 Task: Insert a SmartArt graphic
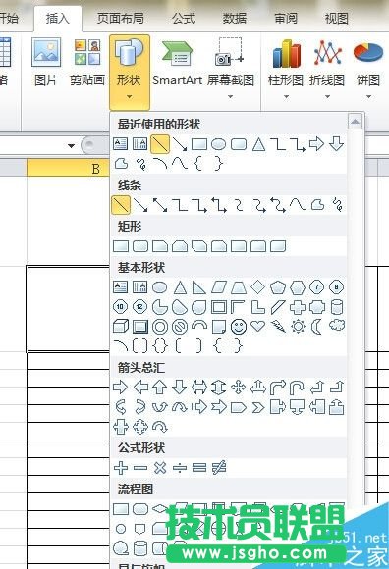[177, 64]
